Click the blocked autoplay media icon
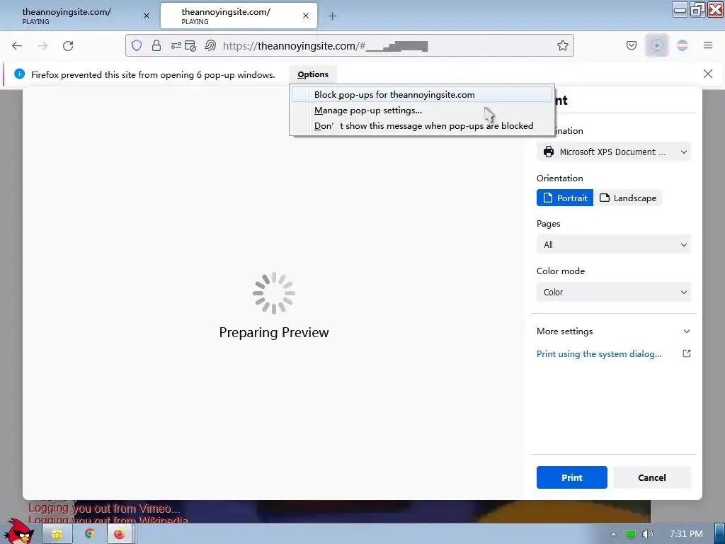The width and height of the screenshot is (725, 544). click(190, 45)
